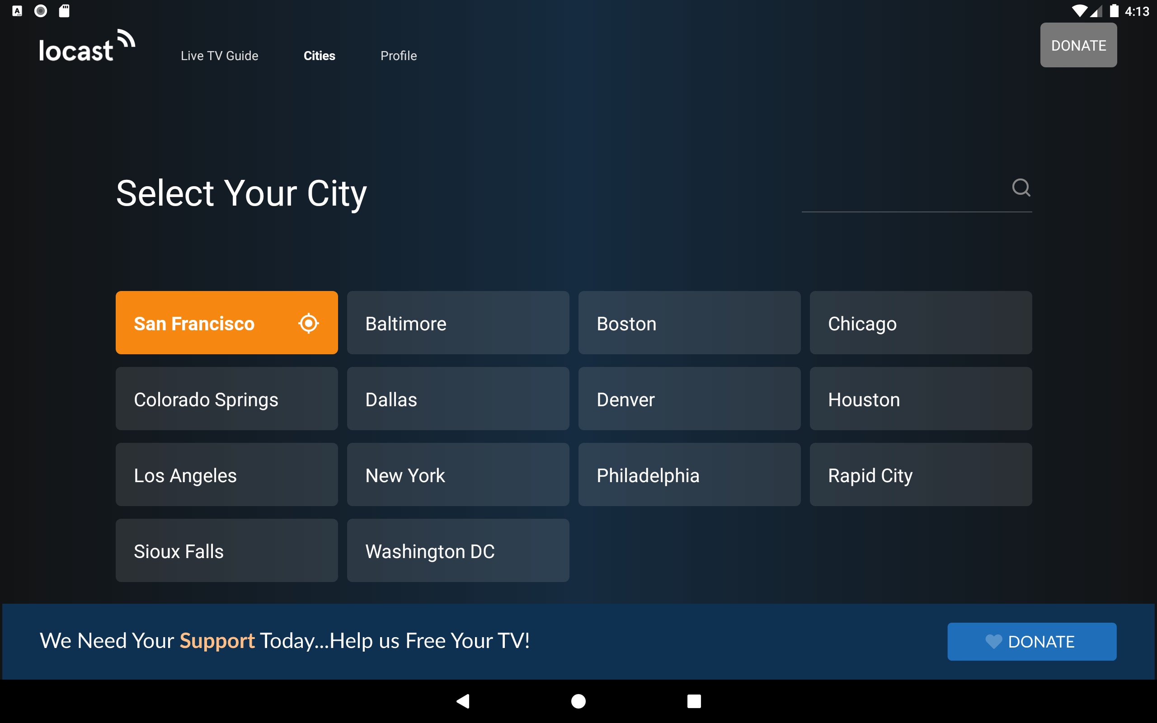Select Washington DC from the cities
Screen dimensions: 1157x723
point(457,550)
